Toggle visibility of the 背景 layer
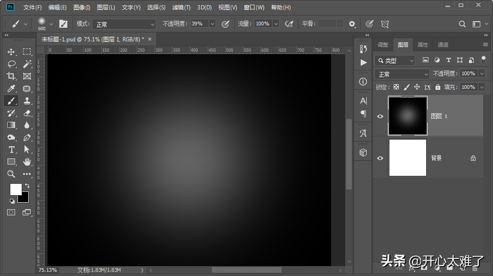Image resolution: width=493 pixels, height=276 pixels. 380,158
